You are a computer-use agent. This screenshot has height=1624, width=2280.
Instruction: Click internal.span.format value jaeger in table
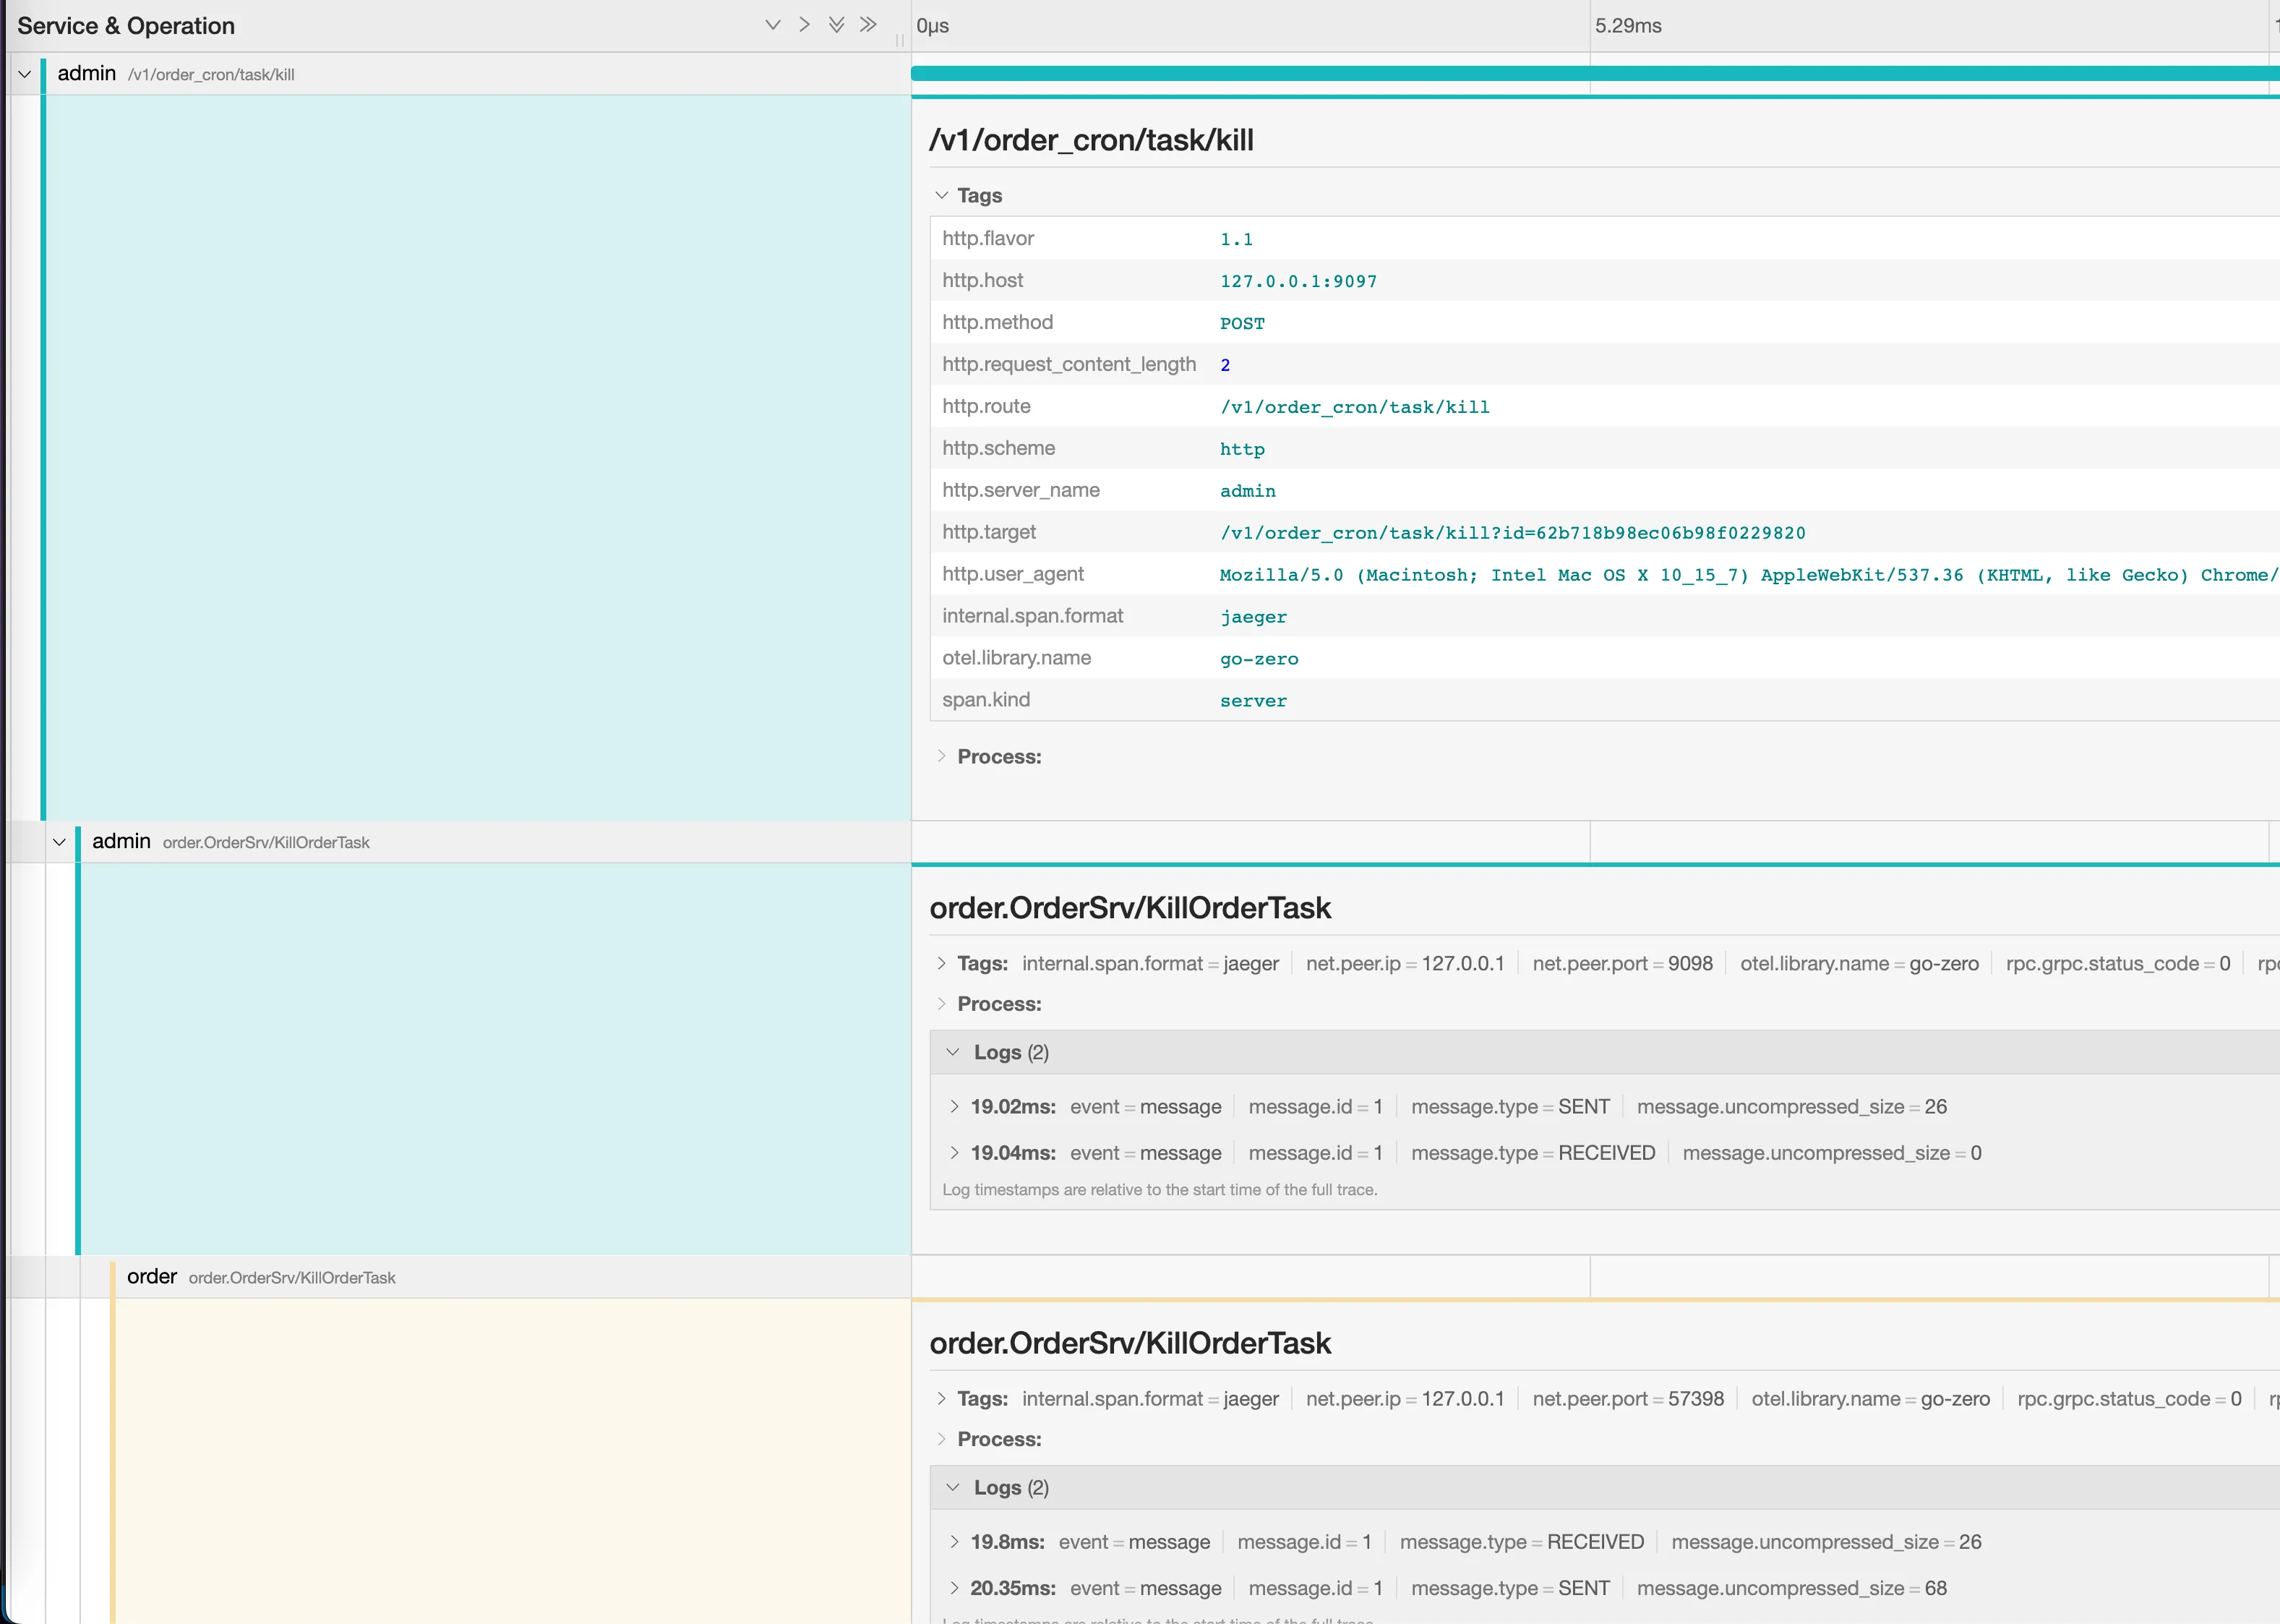(1253, 617)
